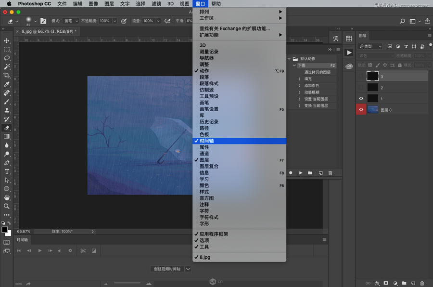Image resolution: width=433 pixels, height=287 pixels.
Task: Hide layer 1 with its eye icon
Action: point(361,98)
